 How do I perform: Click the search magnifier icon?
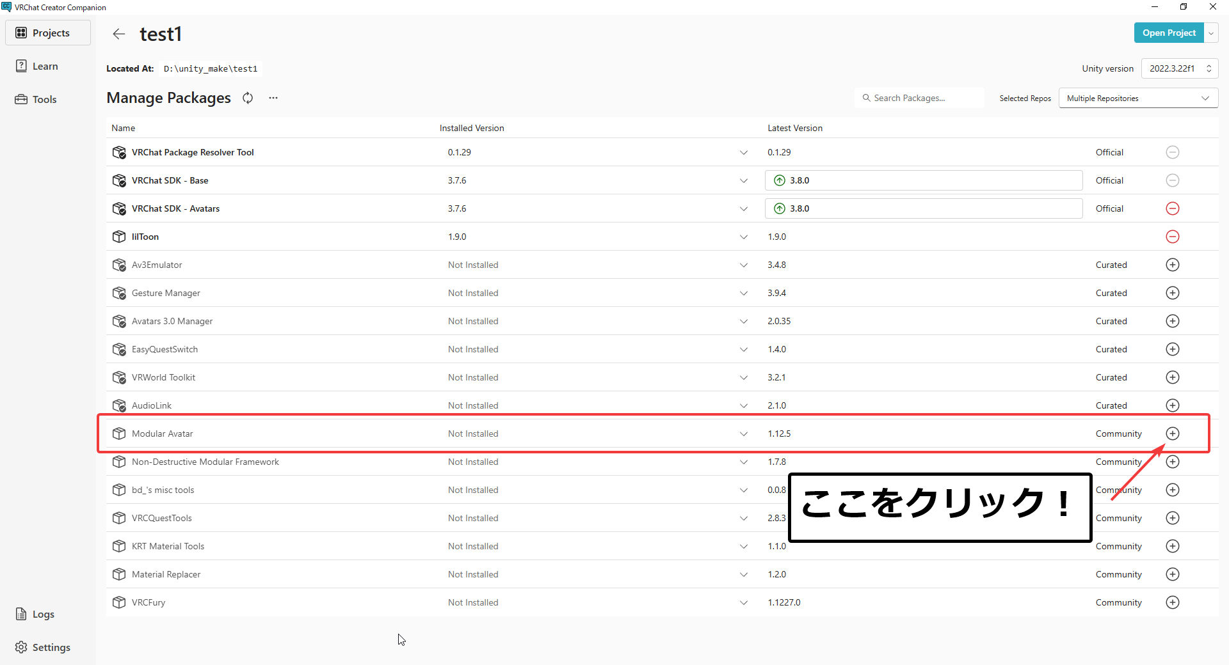tap(866, 98)
